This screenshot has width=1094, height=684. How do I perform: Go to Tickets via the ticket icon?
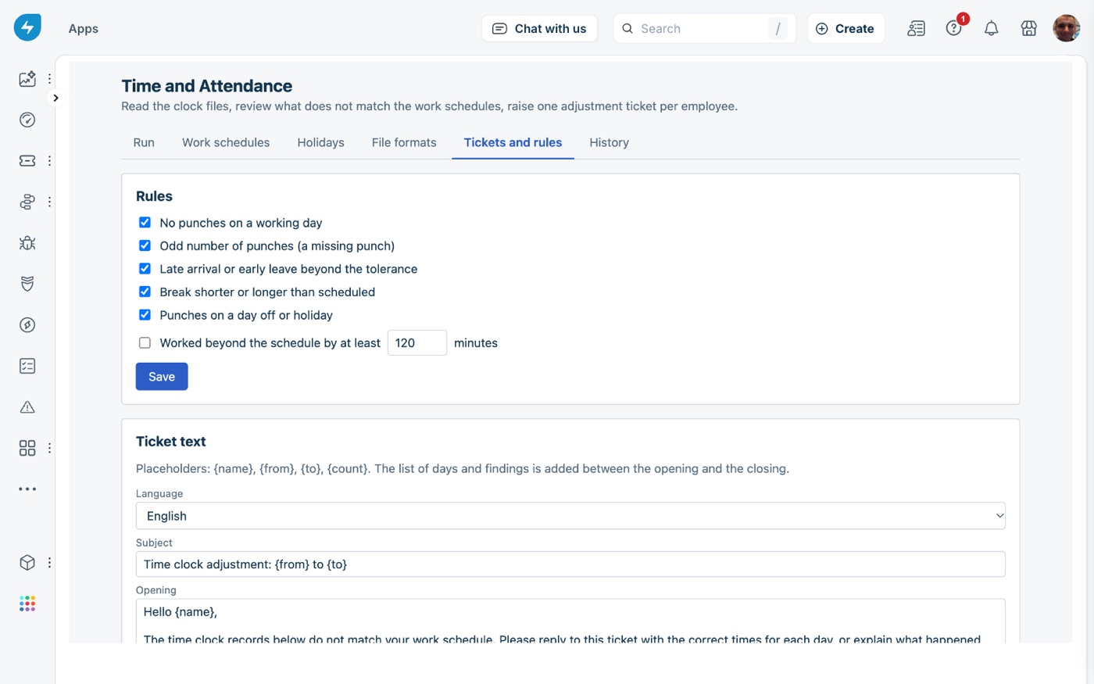(x=27, y=161)
